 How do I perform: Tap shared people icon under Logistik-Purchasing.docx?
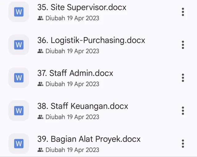(x=40, y=51)
